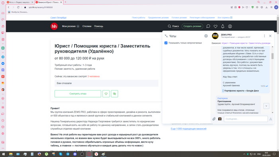Open Создать резюме button

pyautogui.click(x=193, y=26)
